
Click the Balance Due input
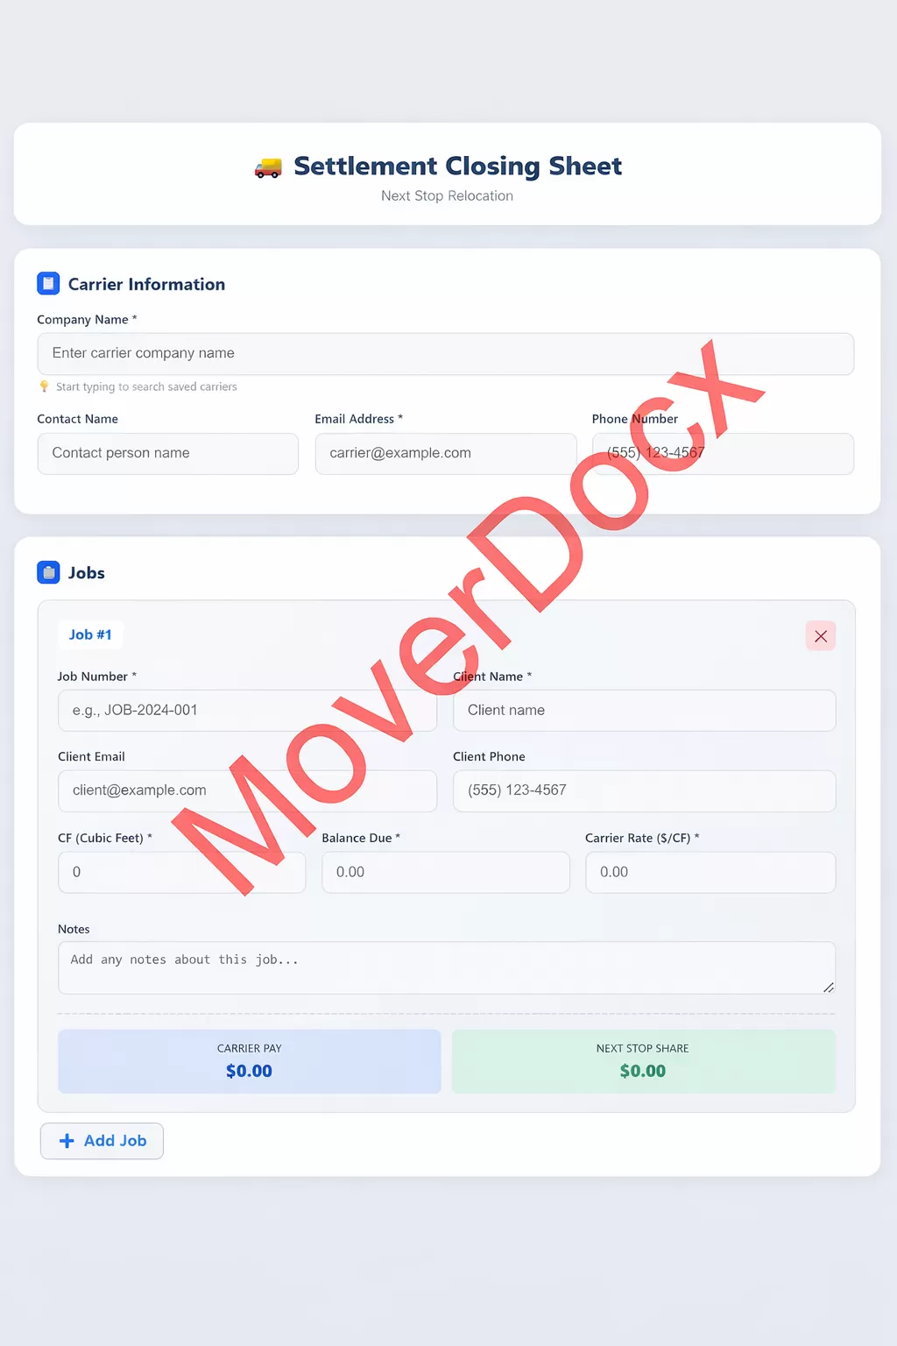pyautogui.click(x=445, y=873)
